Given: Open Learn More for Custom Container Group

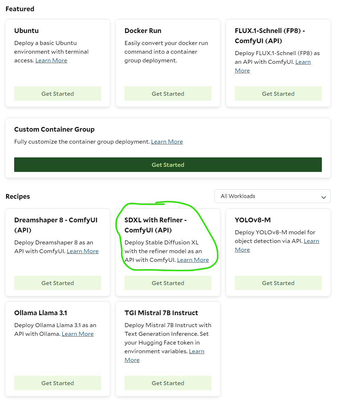Looking at the screenshot, I should click(x=167, y=142).
